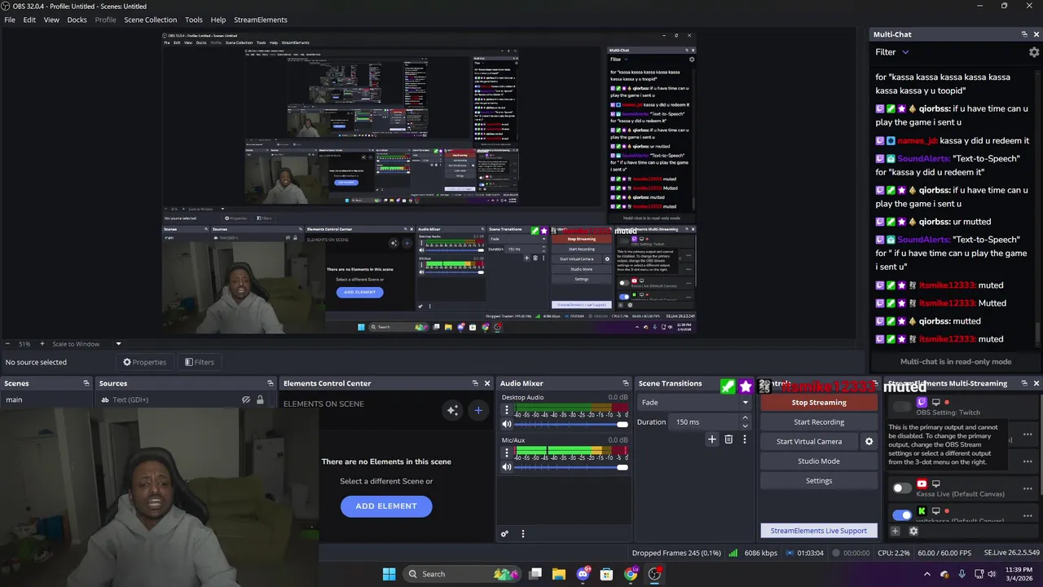Open transition properties three-dot menu
This screenshot has height=587, width=1043.
pos(744,439)
